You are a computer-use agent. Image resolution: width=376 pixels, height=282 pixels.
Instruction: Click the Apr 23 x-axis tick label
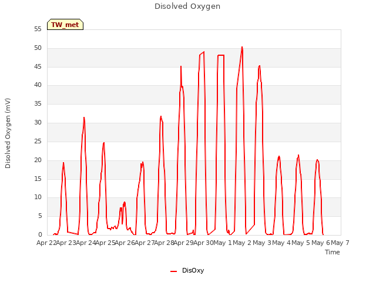click(x=66, y=243)
